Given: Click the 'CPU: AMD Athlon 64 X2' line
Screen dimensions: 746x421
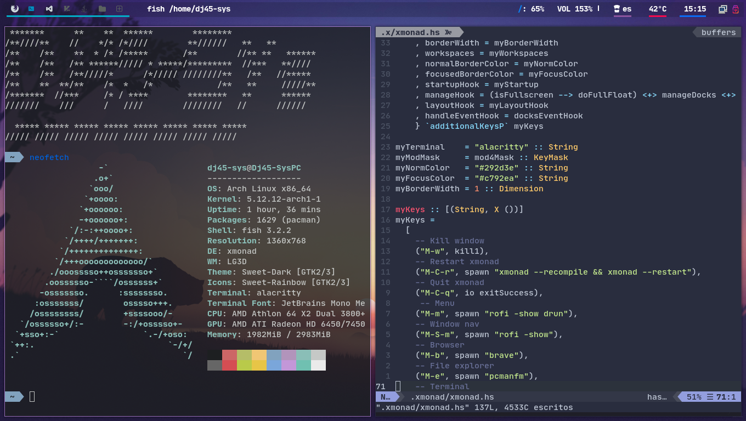Looking at the screenshot, I should coord(286,314).
